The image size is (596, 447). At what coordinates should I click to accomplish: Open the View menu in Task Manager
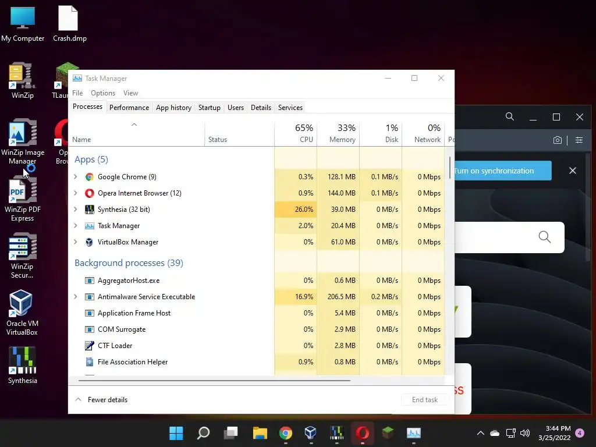click(x=130, y=93)
